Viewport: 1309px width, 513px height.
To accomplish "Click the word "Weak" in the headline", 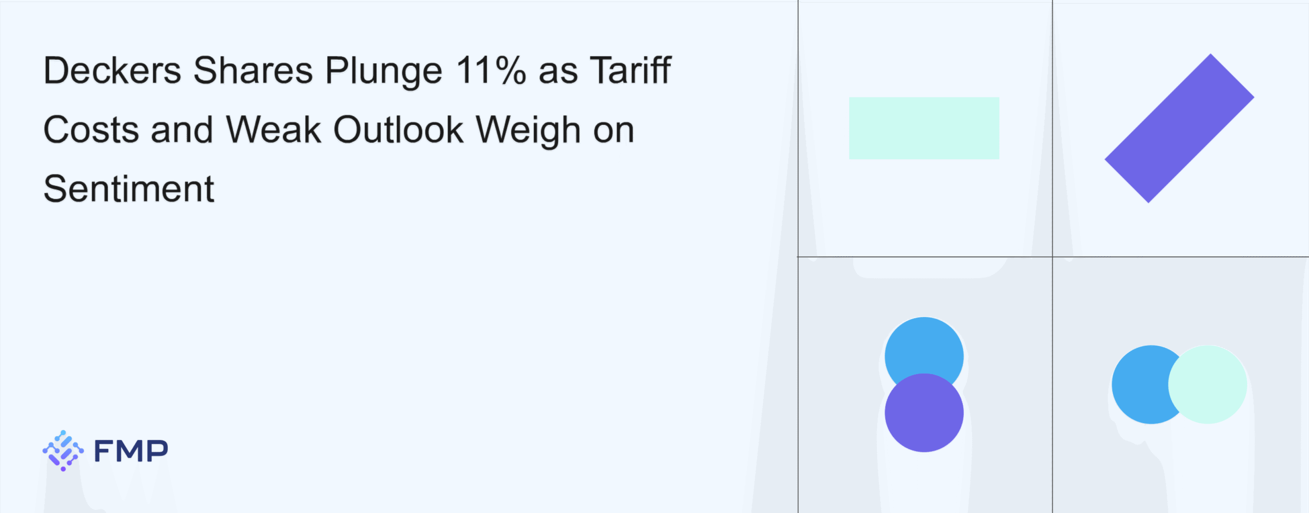I will tap(274, 130).
